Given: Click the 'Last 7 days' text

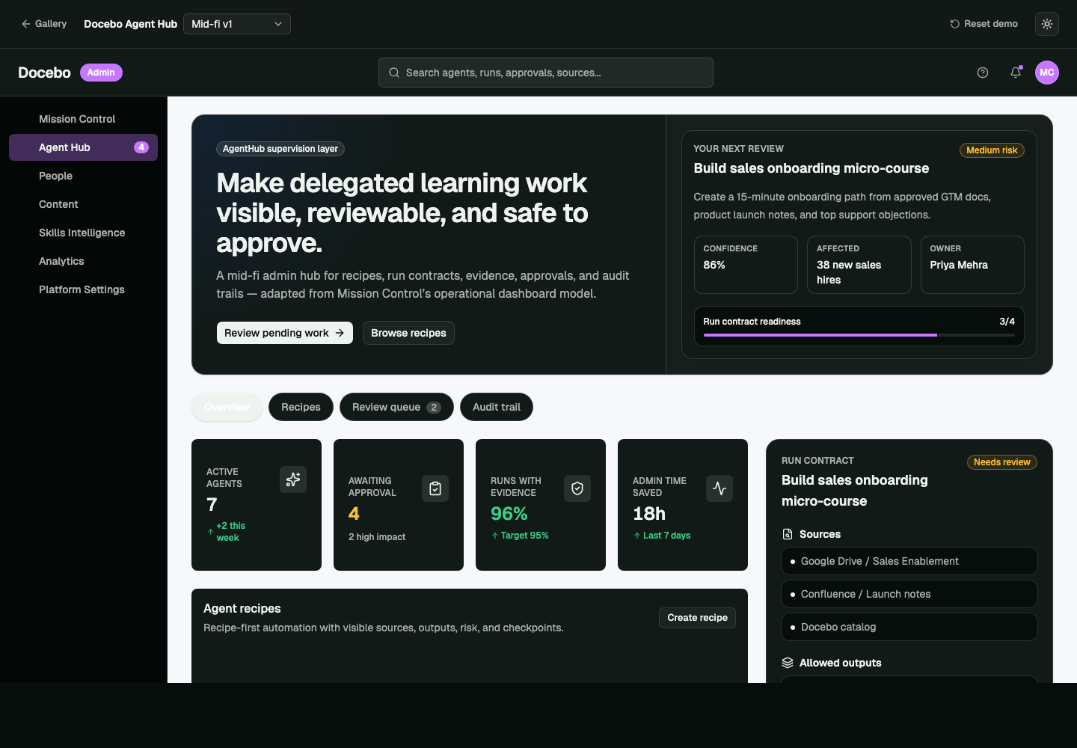Looking at the screenshot, I should pyautogui.click(x=667, y=536).
